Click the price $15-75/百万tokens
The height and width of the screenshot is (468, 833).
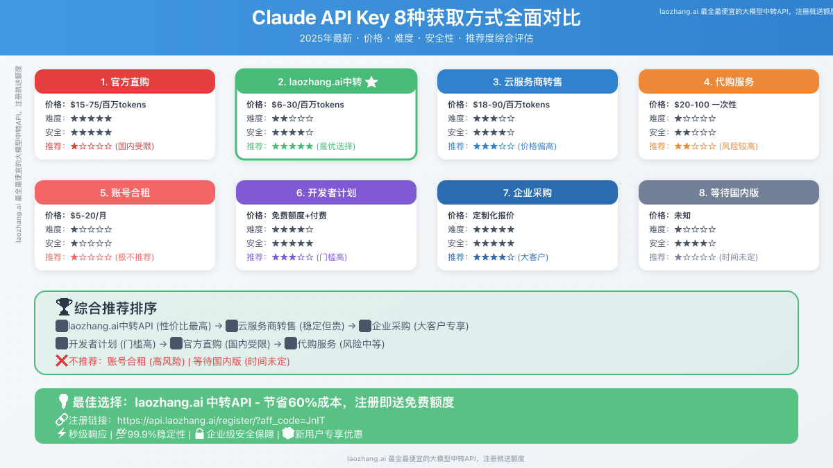[x=107, y=105]
